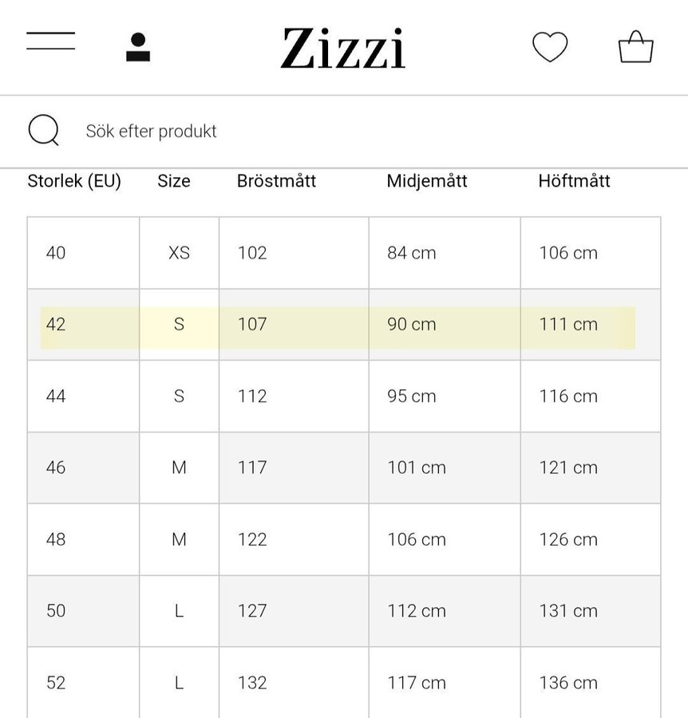Open the hamburger menu
Screen dimensions: 688x718
click(50, 41)
